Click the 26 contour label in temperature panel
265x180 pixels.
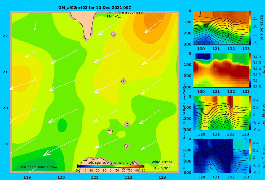pyautogui.click(x=227, y=20)
